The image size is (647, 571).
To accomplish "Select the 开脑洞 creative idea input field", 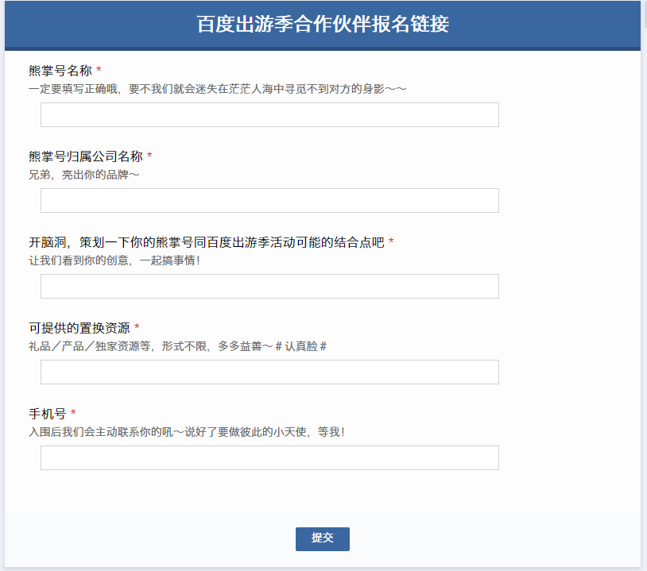I will pos(269,286).
